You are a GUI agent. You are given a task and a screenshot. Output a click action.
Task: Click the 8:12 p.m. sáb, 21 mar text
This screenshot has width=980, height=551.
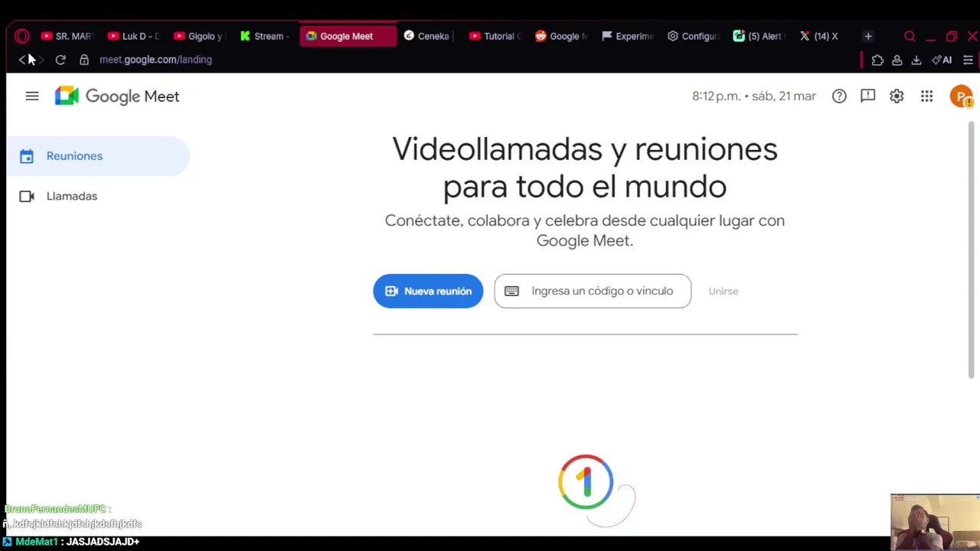pos(754,96)
